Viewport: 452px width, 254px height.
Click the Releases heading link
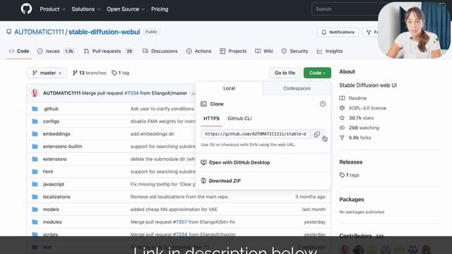[350, 162]
